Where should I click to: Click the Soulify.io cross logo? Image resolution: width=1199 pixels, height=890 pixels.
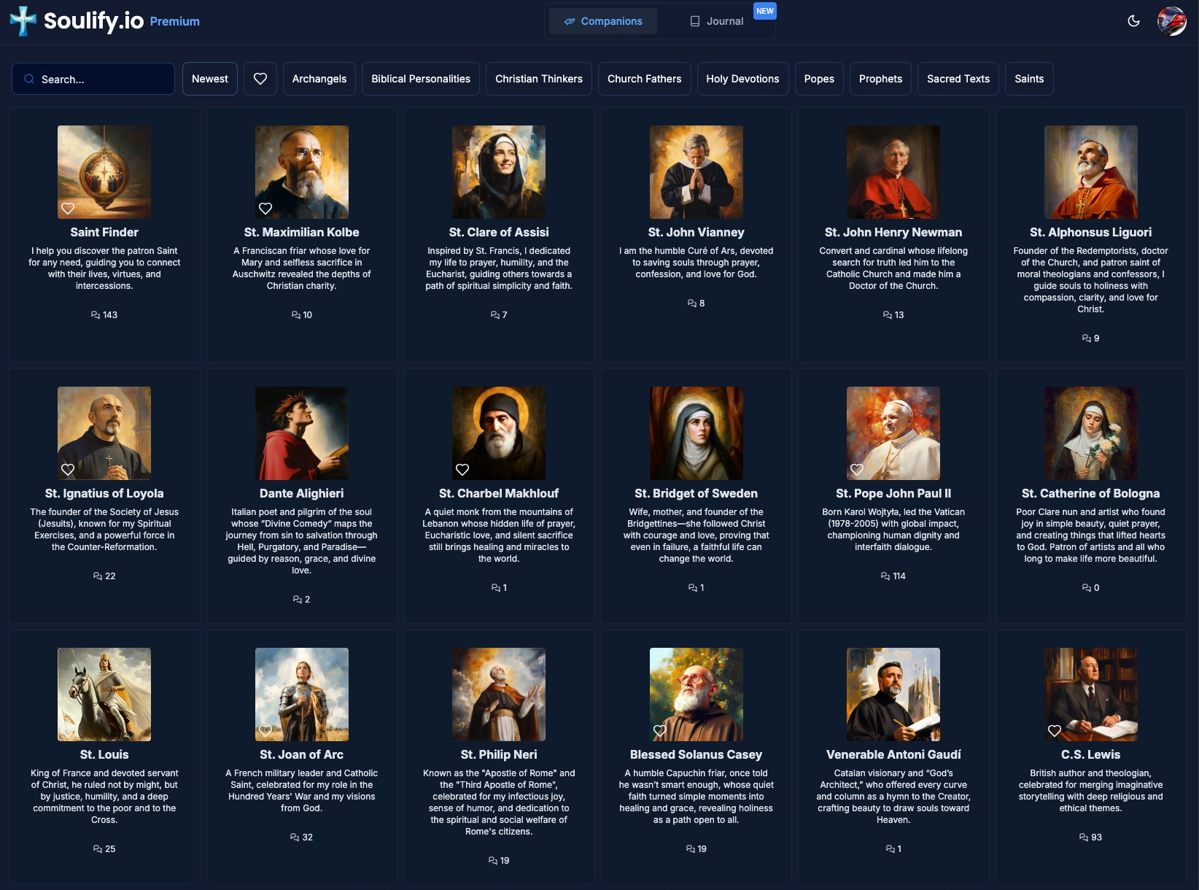pos(24,20)
